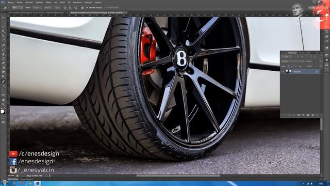Select the Rectangular Marquee tool
Image resolution: width=330 pixels, height=186 pixels.
pyautogui.click(x=3, y=22)
